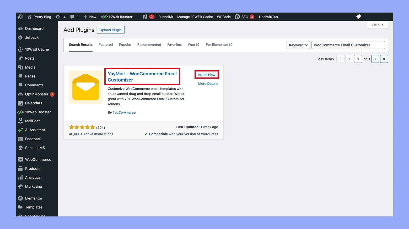The height and width of the screenshot is (229, 409).
Task: Expand the Help dropdown
Action: click(378, 25)
